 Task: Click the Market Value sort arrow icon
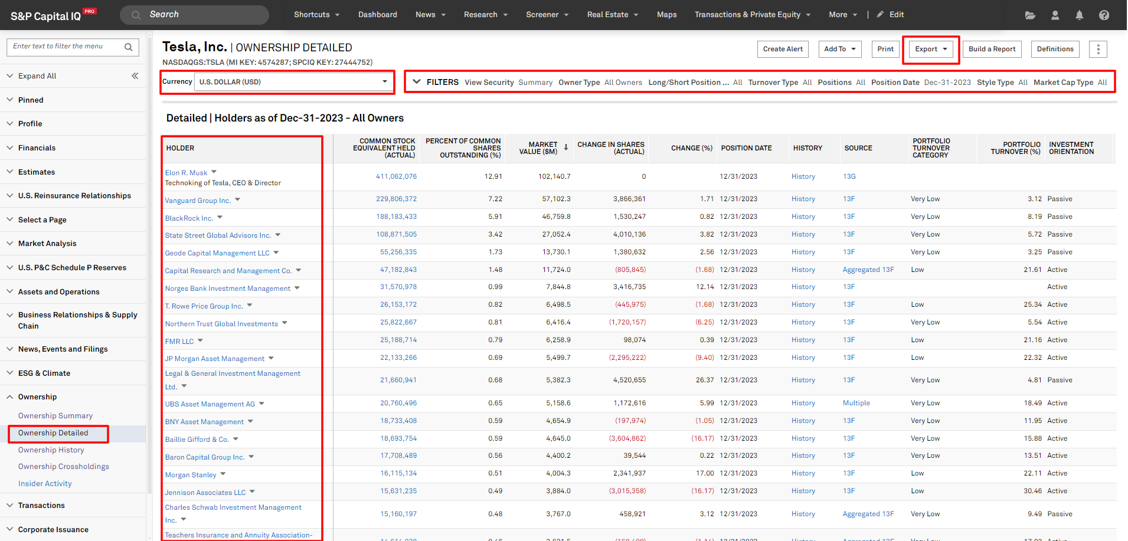click(x=565, y=147)
